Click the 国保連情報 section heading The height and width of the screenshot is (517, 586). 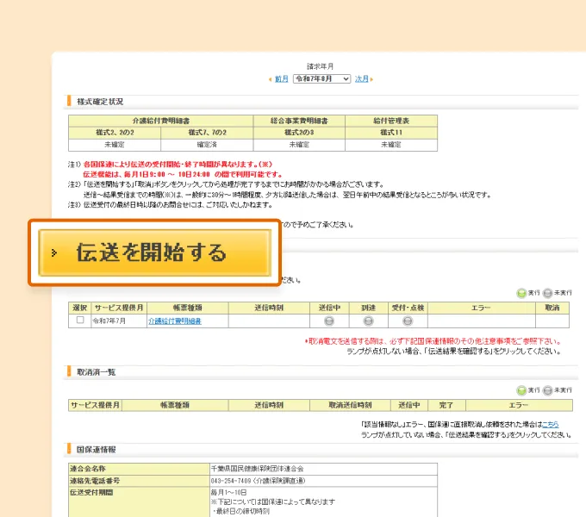[96, 450]
